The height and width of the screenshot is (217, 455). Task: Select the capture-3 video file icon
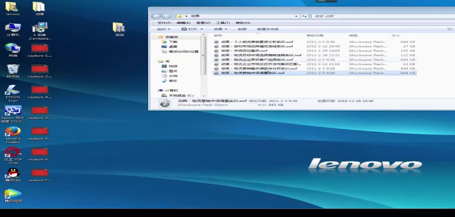tap(40, 113)
